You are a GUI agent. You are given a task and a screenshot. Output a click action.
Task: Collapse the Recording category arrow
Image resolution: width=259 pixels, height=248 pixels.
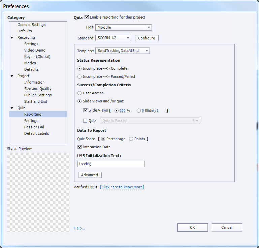click(x=12, y=38)
